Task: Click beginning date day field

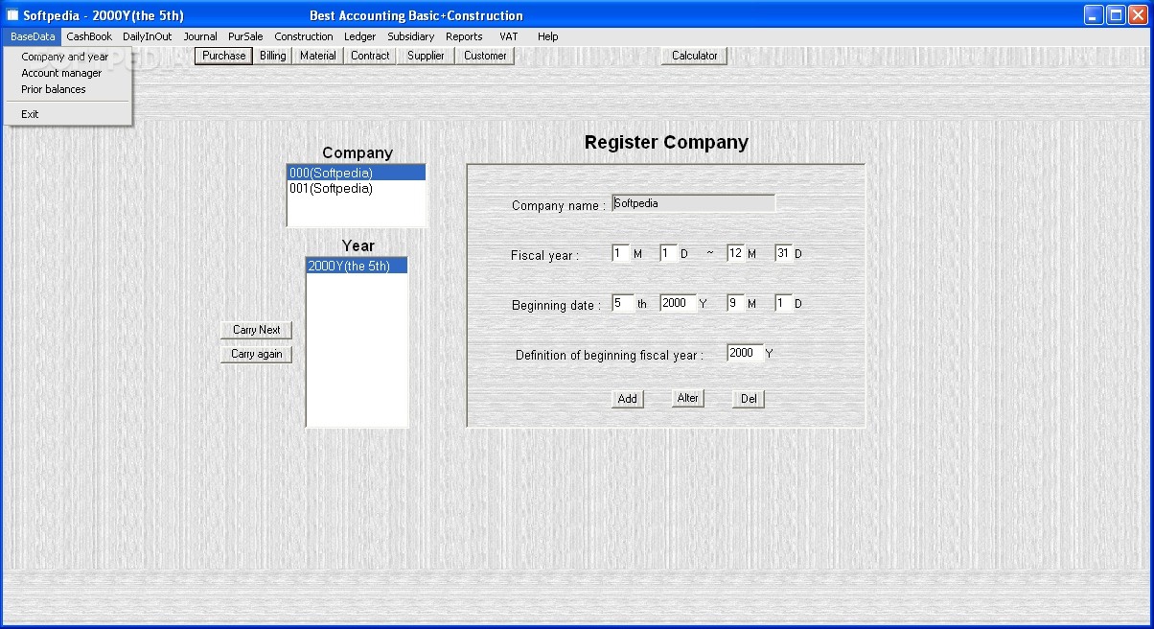Action: click(783, 303)
